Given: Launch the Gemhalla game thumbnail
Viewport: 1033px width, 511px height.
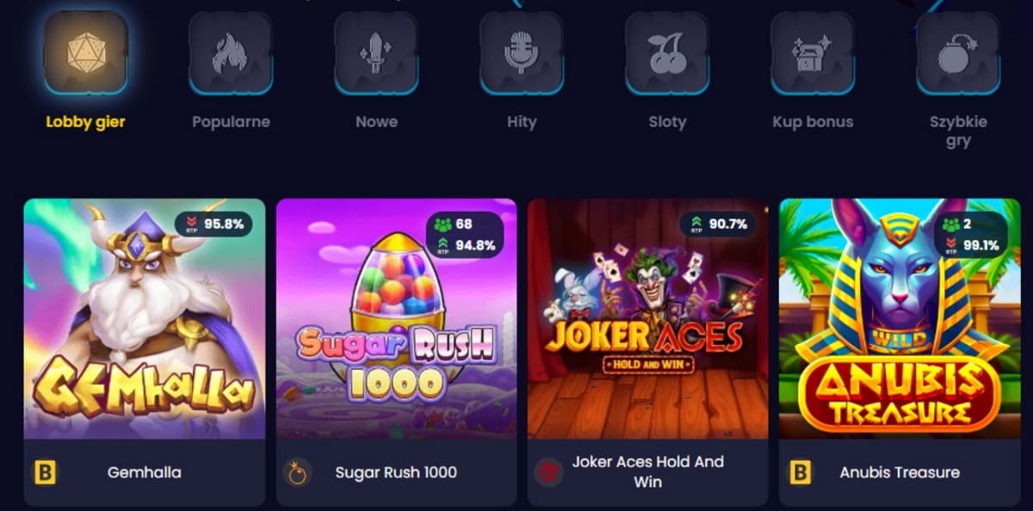Looking at the screenshot, I should [145, 319].
